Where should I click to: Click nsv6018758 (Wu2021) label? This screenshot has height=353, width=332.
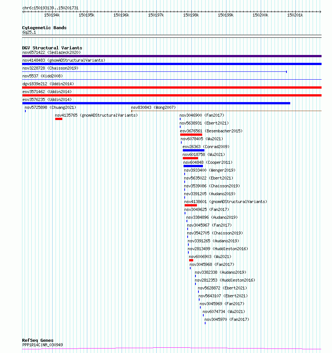(x=204, y=155)
